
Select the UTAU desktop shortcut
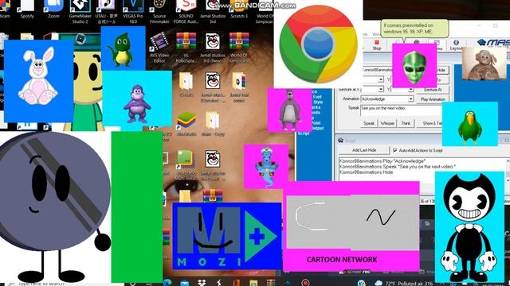(106, 11)
